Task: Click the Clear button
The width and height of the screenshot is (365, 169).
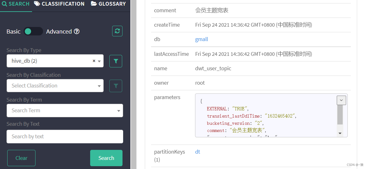Action: coord(21,158)
